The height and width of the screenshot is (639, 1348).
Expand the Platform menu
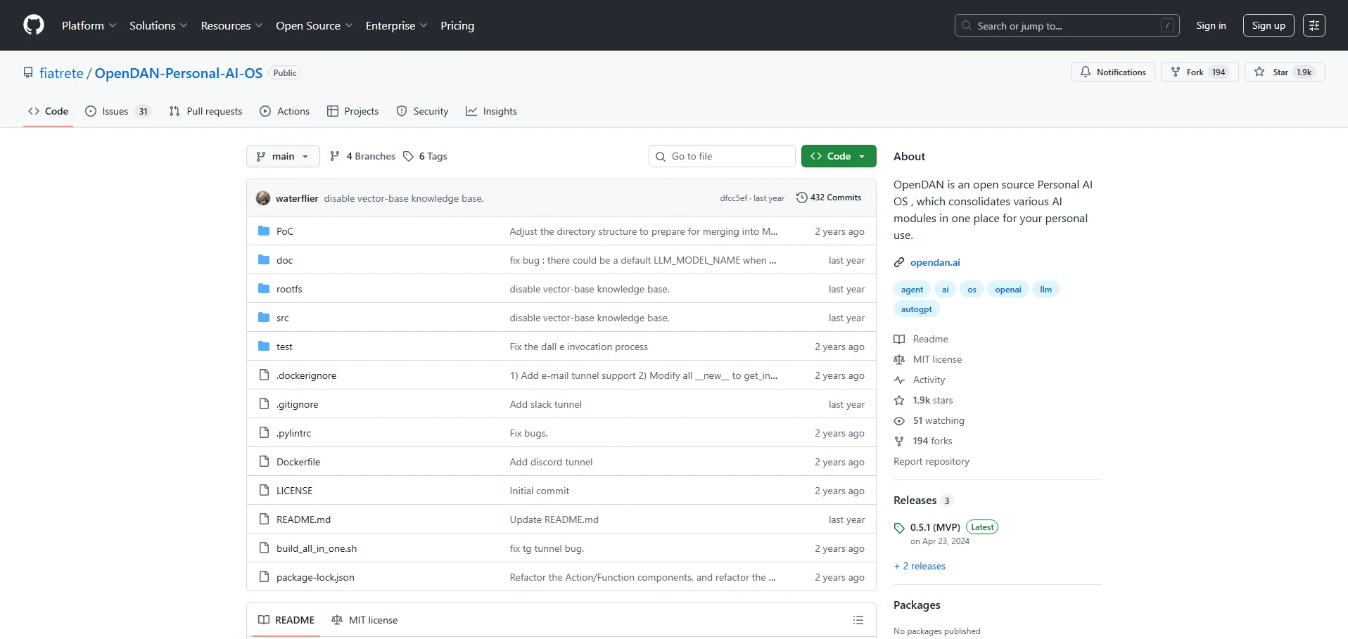pyautogui.click(x=89, y=25)
